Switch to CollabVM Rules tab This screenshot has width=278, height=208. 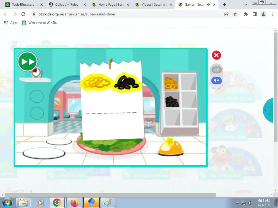coord(67,5)
